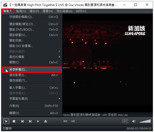Screen dimensions: 154x132
Task: Close the player window
Action: 147,5
